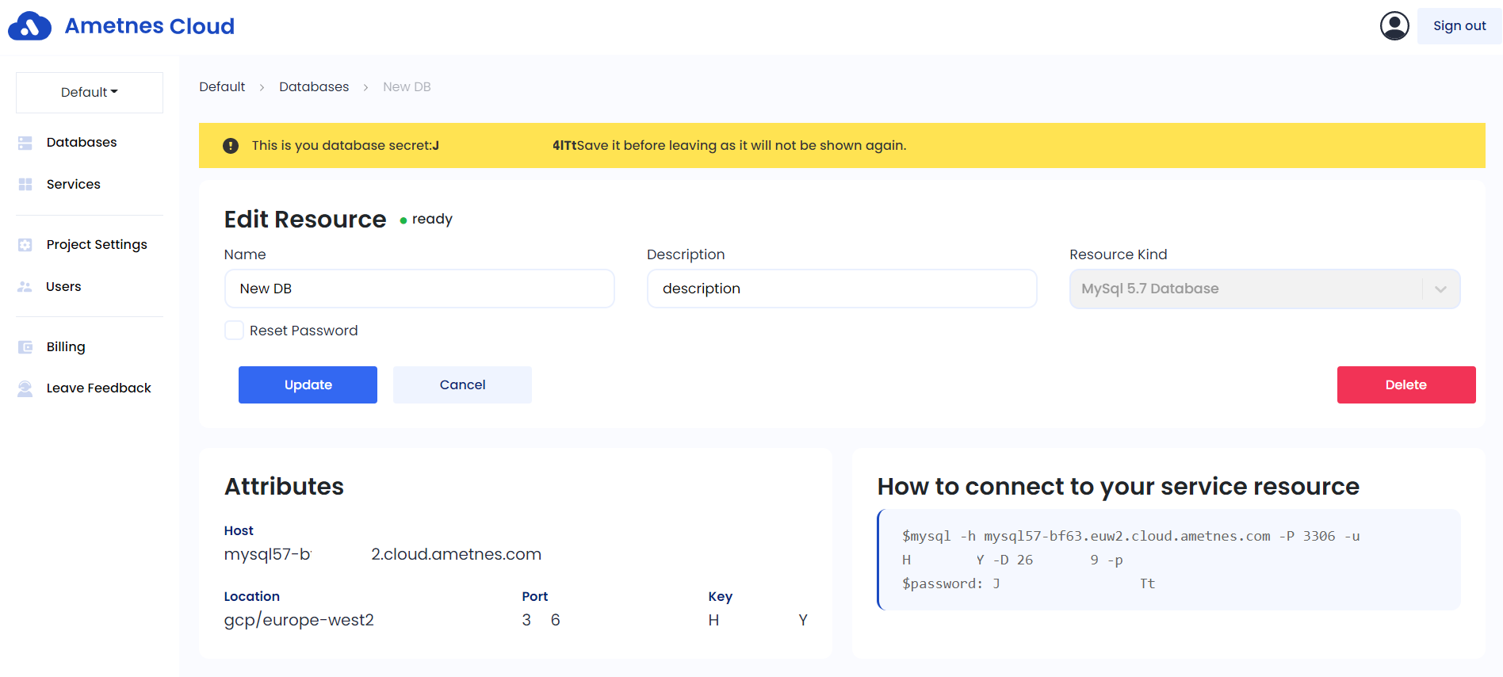Image resolution: width=1503 pixels, height=677 pixels.
Task: Click the warning icon in secret banner
Action: [x=231, y=146]
